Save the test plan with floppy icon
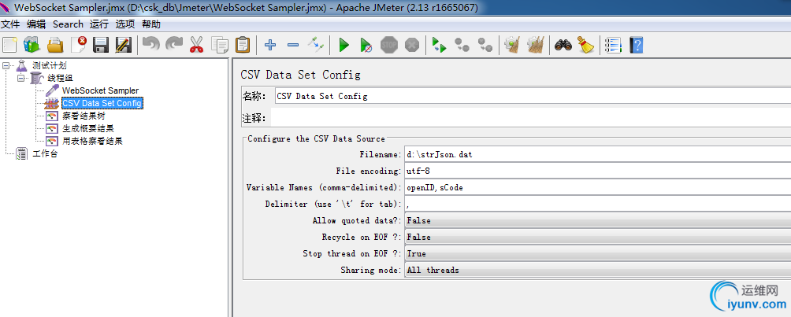This screenshot has height=317, width=791. 101,45
